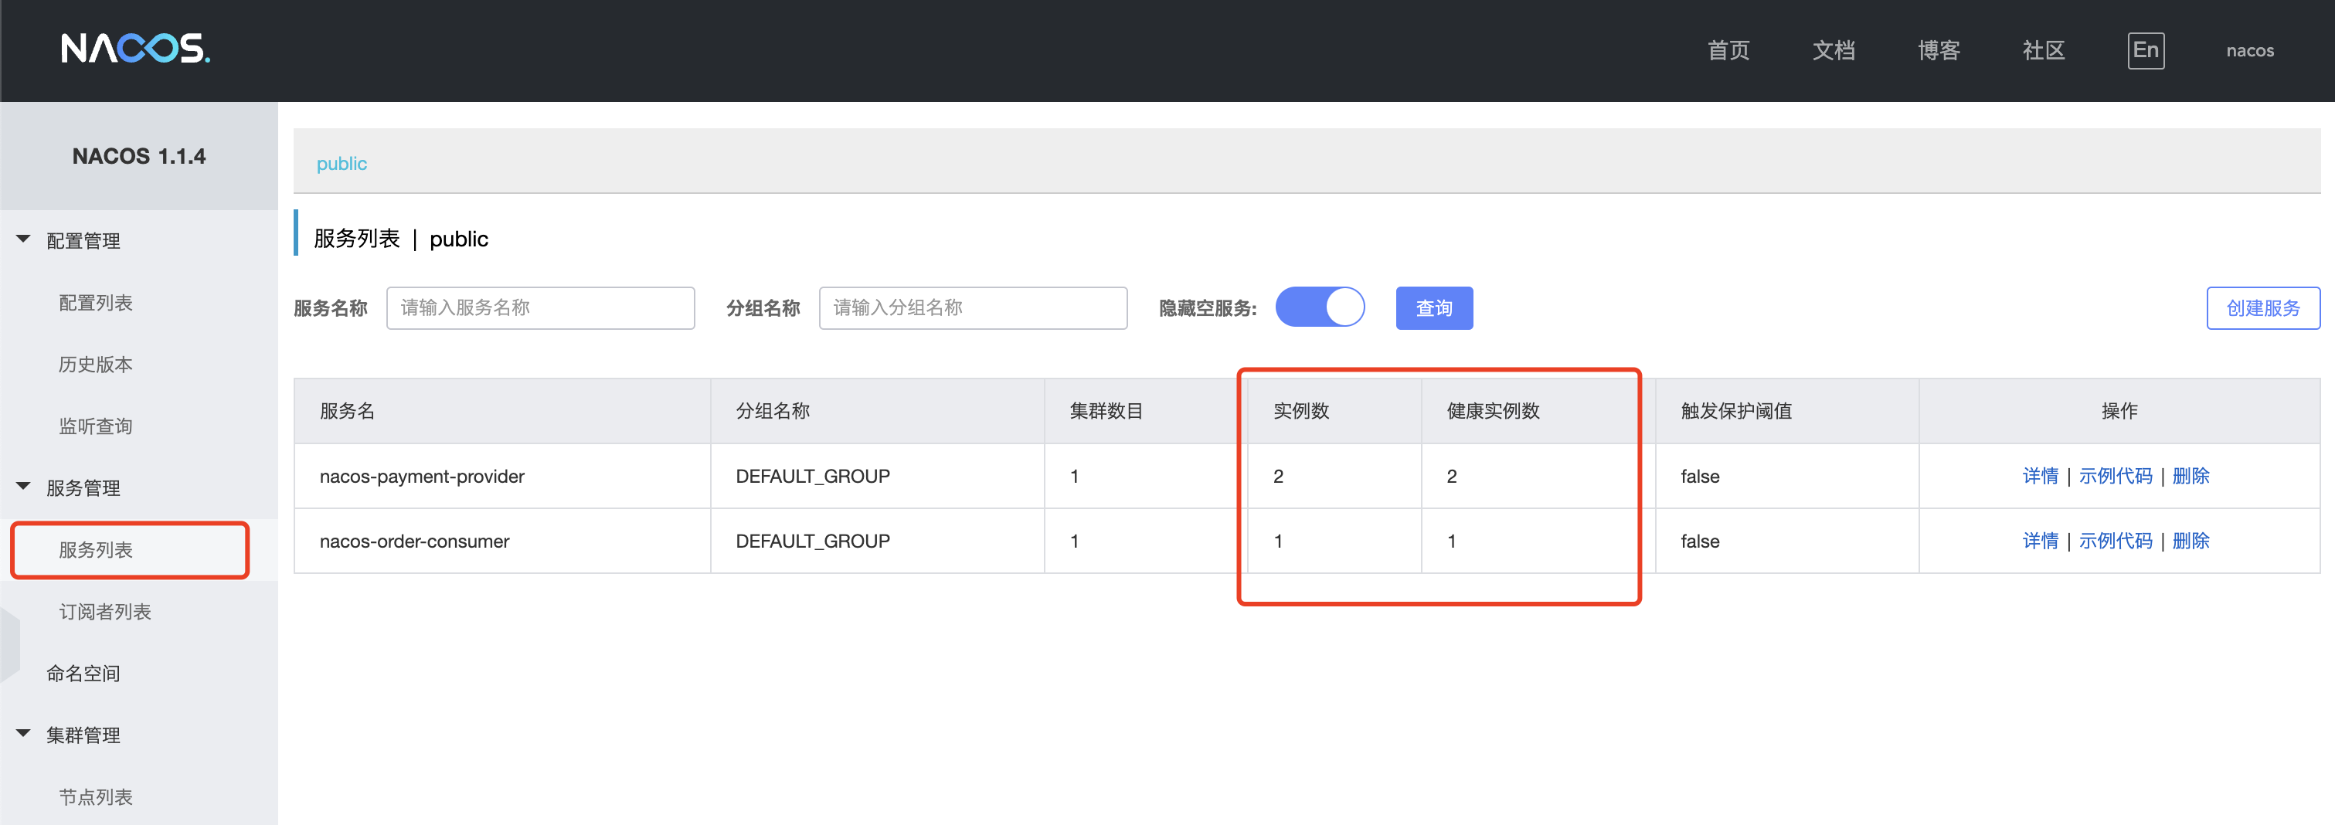
Task: Open 服务列表 in the sidebar
Action: (96, 549)
